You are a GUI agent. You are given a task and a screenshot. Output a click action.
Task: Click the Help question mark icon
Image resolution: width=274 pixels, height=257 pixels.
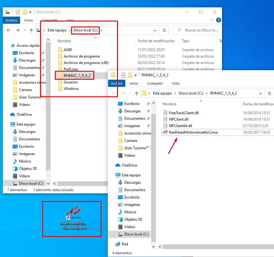[x=219, y=20]
